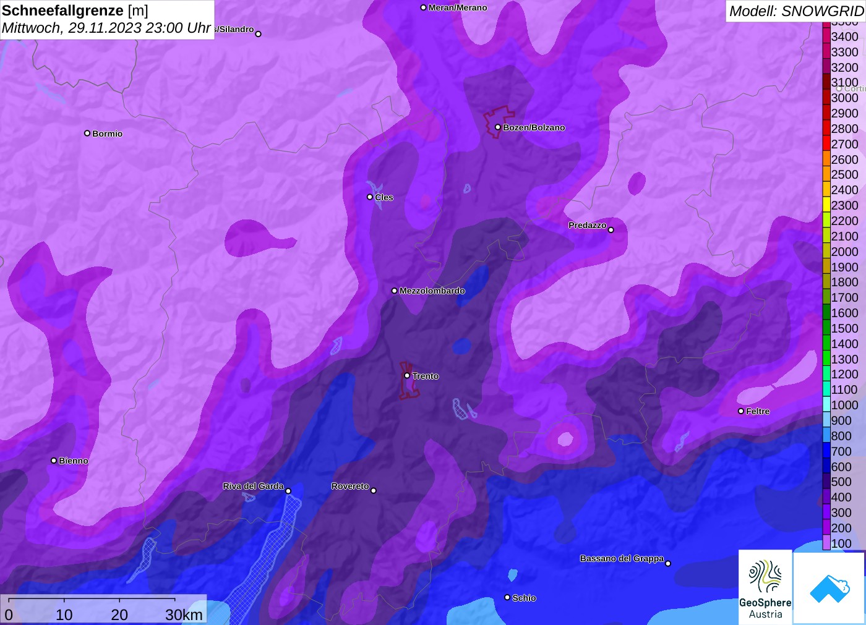Click the Mezzolombardo label text
The image size is (866, 625).
pyautogui.click(x=432, y=291)
